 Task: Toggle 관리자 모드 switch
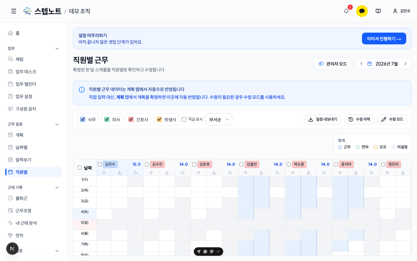click(333, 64)
